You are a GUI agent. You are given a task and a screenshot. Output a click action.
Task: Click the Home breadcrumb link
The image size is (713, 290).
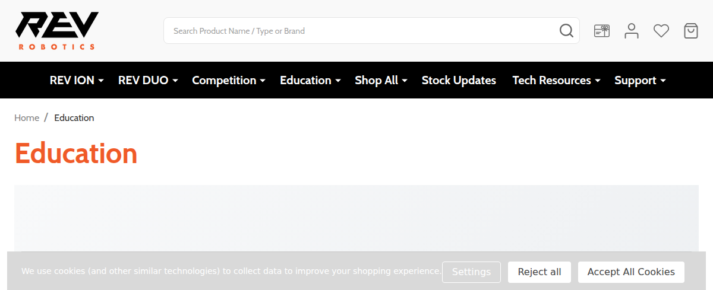27,118
